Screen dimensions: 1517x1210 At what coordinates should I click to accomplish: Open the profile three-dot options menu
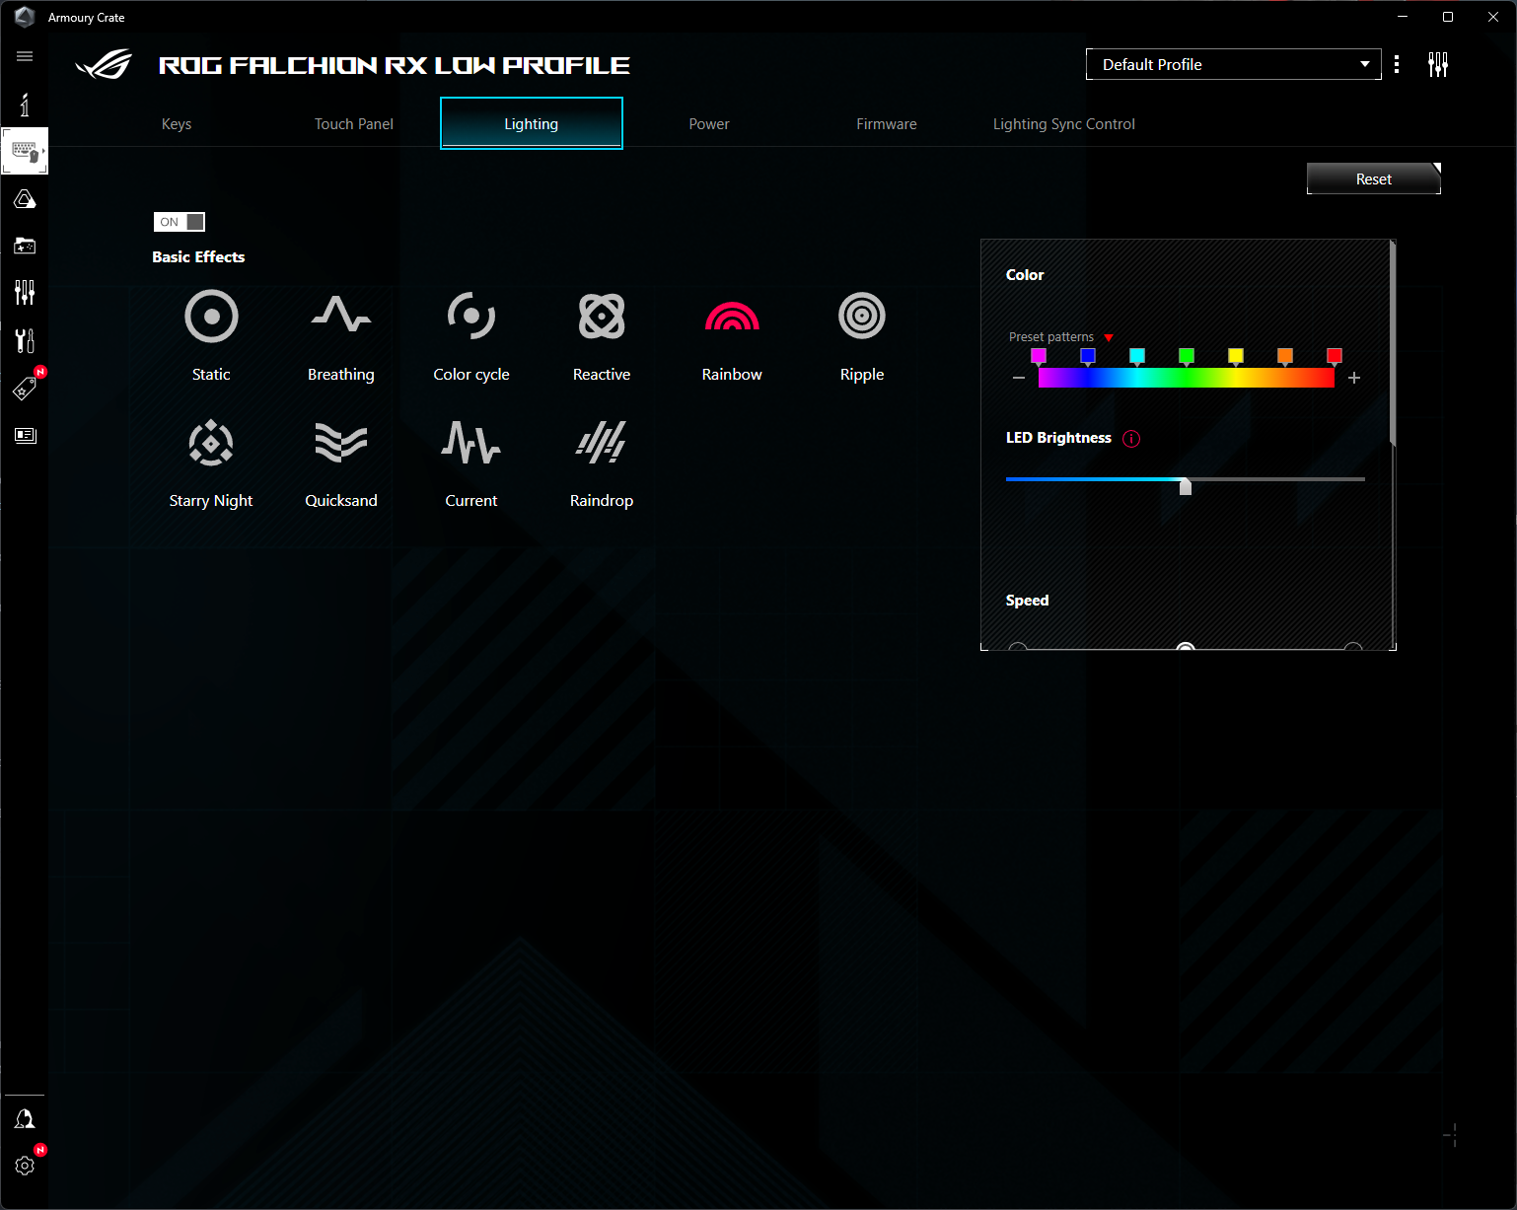(x=1397, y=64)
